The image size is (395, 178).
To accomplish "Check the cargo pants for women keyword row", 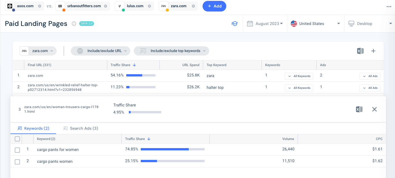I will coord(17,150).
